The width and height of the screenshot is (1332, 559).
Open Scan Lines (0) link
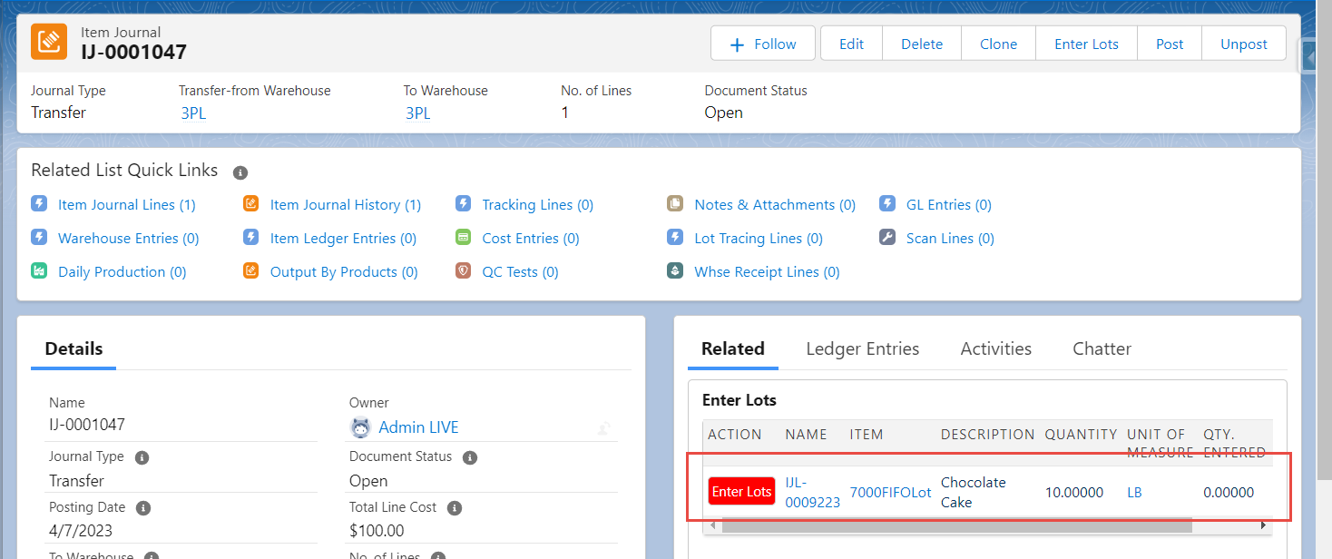click(950, 239)
